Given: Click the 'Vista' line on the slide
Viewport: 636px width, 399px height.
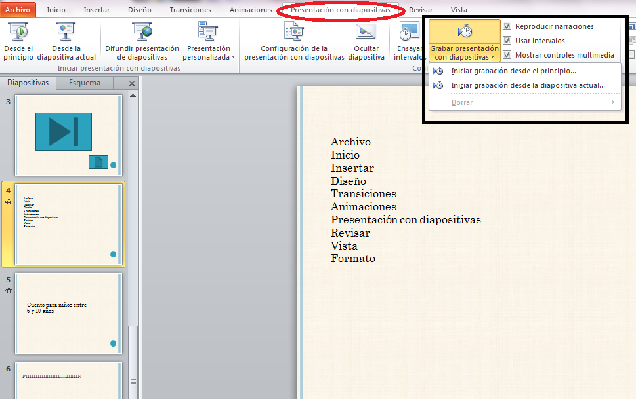Looking at the screenshot, I should (344, 246).
